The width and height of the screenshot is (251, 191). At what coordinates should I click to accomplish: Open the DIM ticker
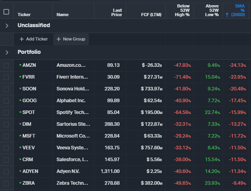tap(27, 124)
